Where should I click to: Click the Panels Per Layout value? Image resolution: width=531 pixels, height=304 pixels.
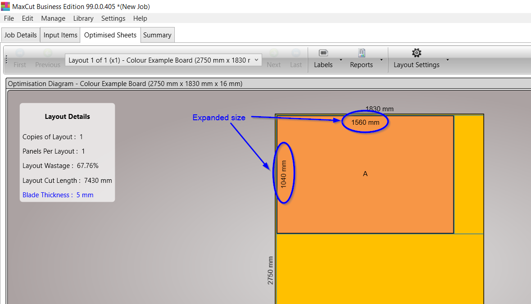coord(83,151)
